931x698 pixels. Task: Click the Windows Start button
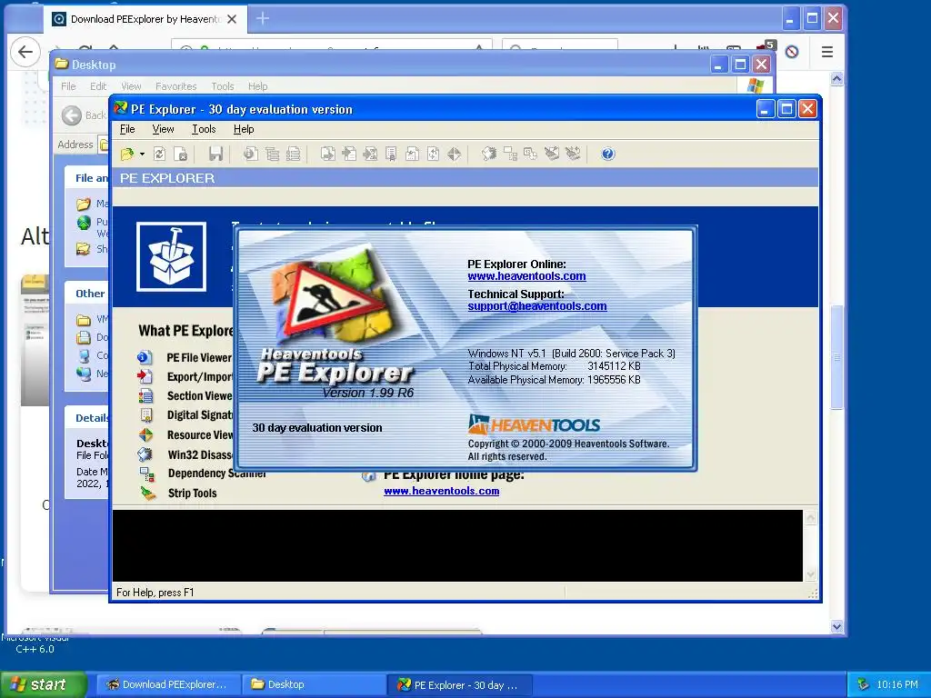pos(44,684)
